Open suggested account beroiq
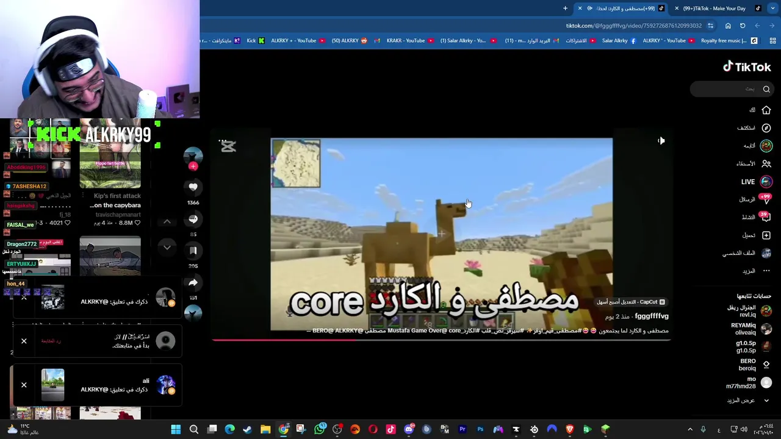The width and height of the screenshot is (781, 439). point(754,365)
